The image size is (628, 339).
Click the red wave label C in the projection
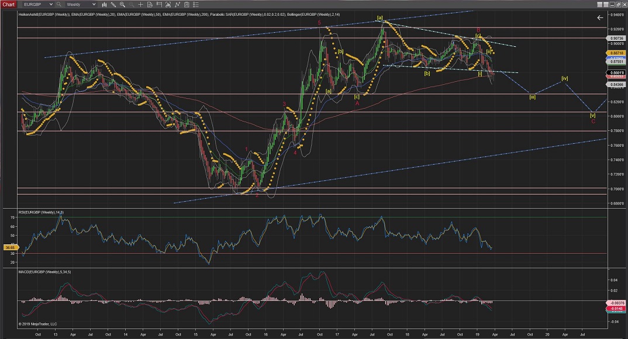(593, 121)
